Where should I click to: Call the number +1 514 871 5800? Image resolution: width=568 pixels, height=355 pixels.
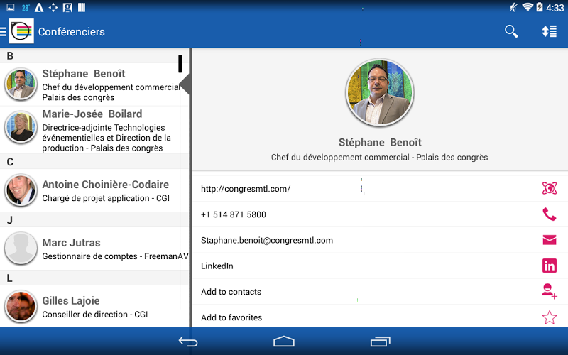point(234,214)
